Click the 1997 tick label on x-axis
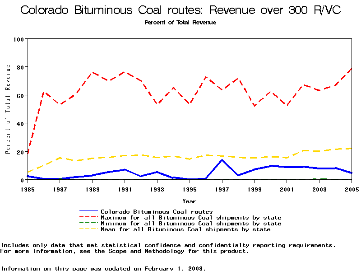The image size is (361, 271). pos(222,189)
